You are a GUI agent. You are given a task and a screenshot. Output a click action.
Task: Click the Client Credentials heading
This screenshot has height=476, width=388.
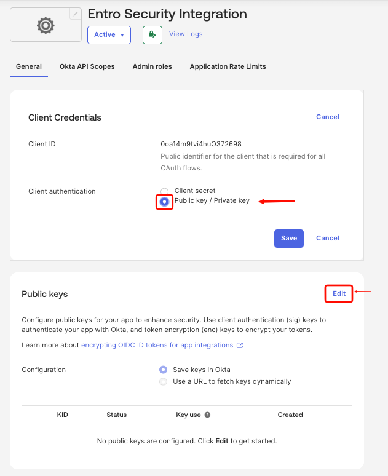click(x=65, y=117)
